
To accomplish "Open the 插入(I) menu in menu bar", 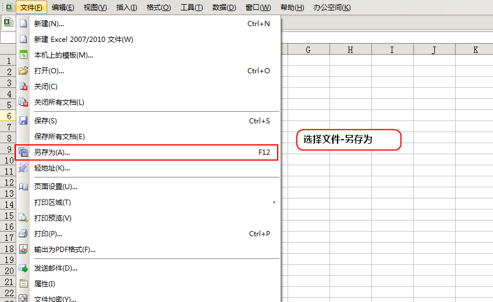I will tap(127, 8).
